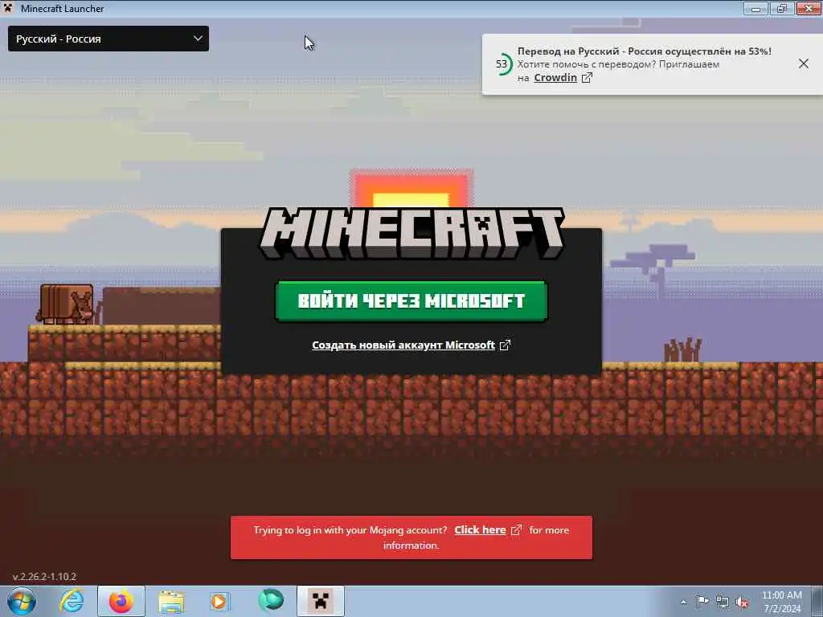Show hidden tray icons
This screenshot has width=823, height=617.
pos(683,602)
